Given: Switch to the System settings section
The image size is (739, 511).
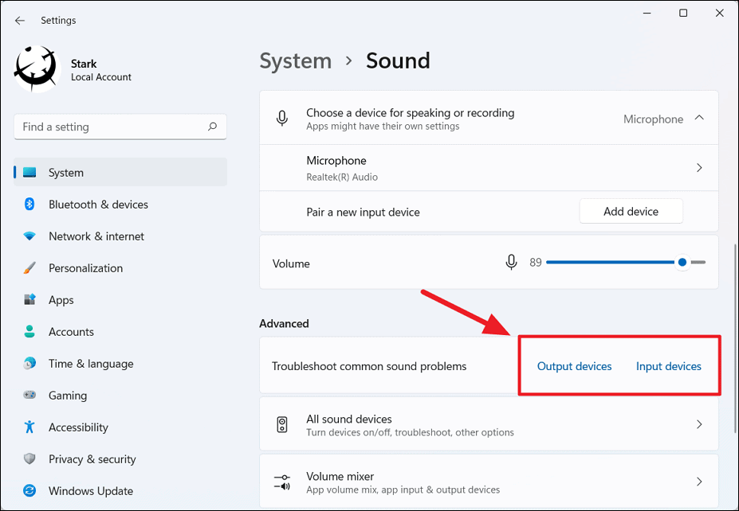Looking at the screenshot, I should tap(65, 173).
